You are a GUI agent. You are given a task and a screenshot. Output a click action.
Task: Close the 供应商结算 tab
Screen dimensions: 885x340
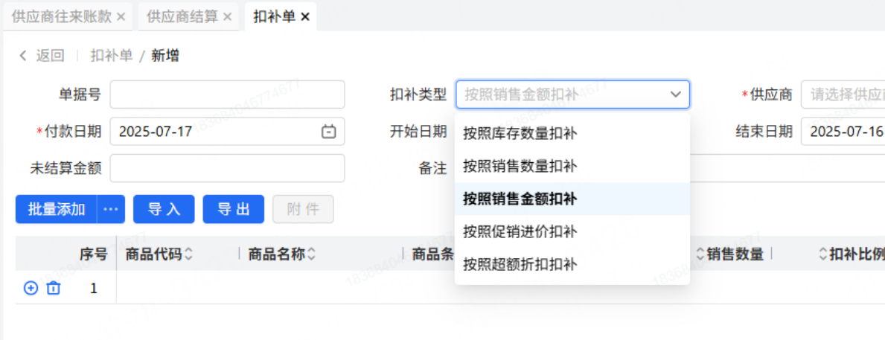[227, 17]
